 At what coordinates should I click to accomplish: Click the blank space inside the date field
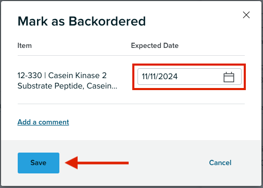(x=199, y=77)
